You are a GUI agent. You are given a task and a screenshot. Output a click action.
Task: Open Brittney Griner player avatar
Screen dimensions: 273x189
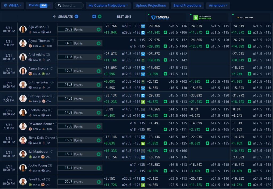23,99
